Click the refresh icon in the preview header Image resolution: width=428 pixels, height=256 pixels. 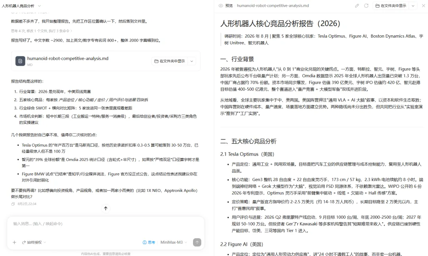(366, 6)
